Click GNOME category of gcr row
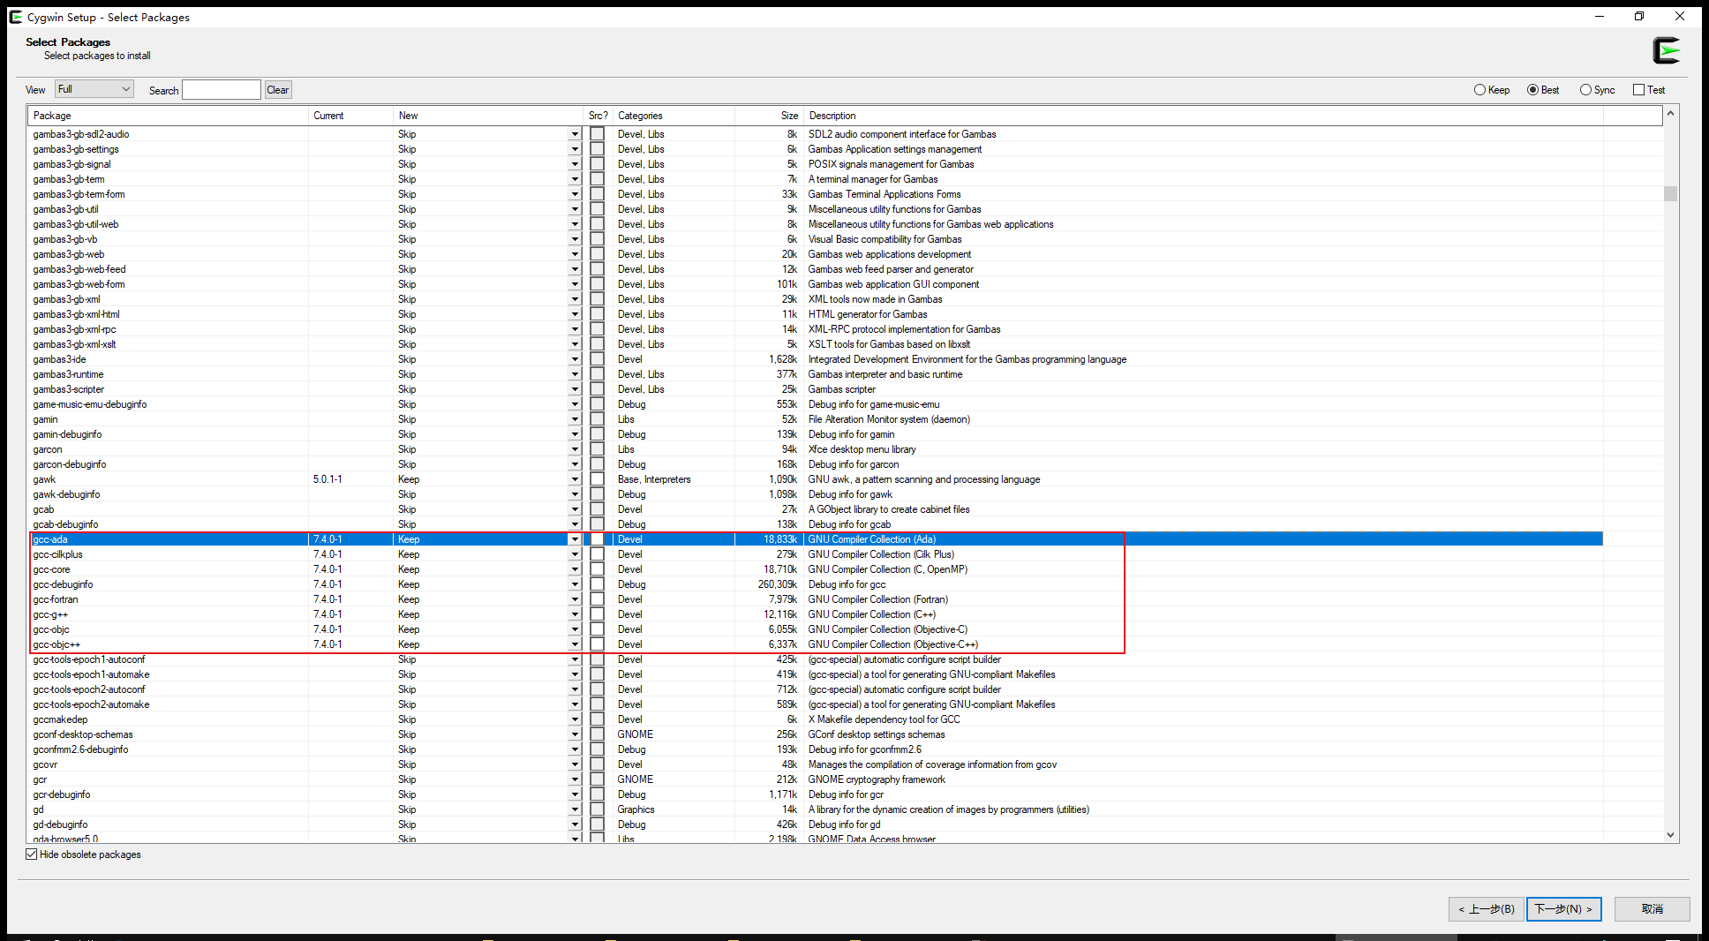The image size is (1709, 941). tap(636, 779)
